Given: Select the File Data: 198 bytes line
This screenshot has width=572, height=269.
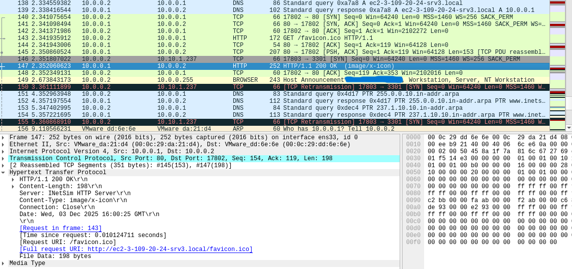Looking at the screenshot, I should (x=55, y=256).
